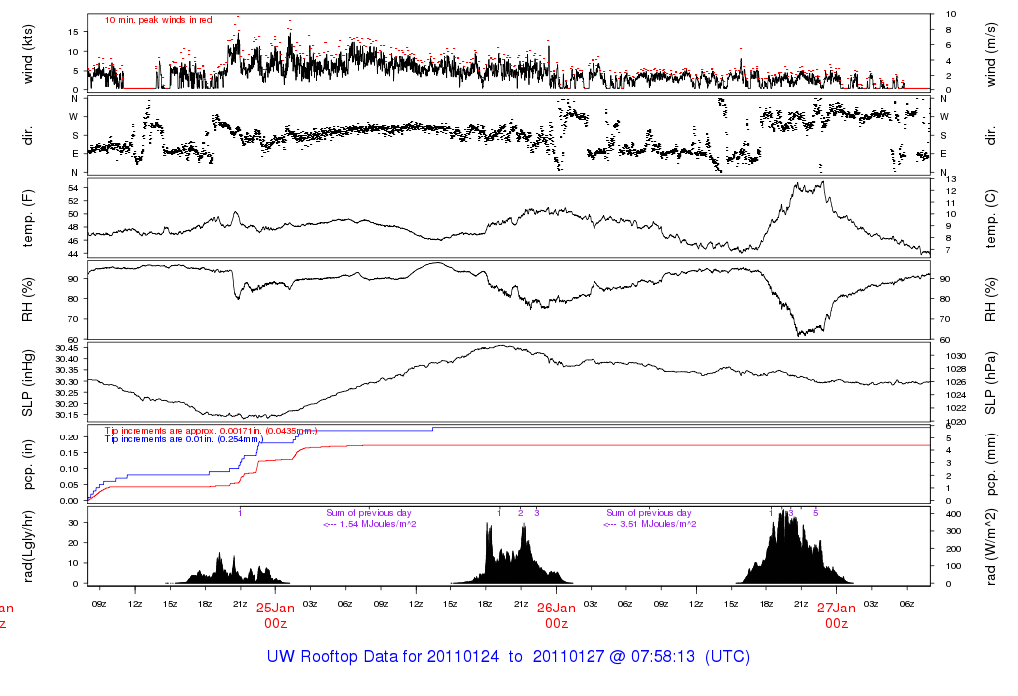Select the 26Jan 00z date marker
This screenshot has height=696, width=1018.
(556, 615)
